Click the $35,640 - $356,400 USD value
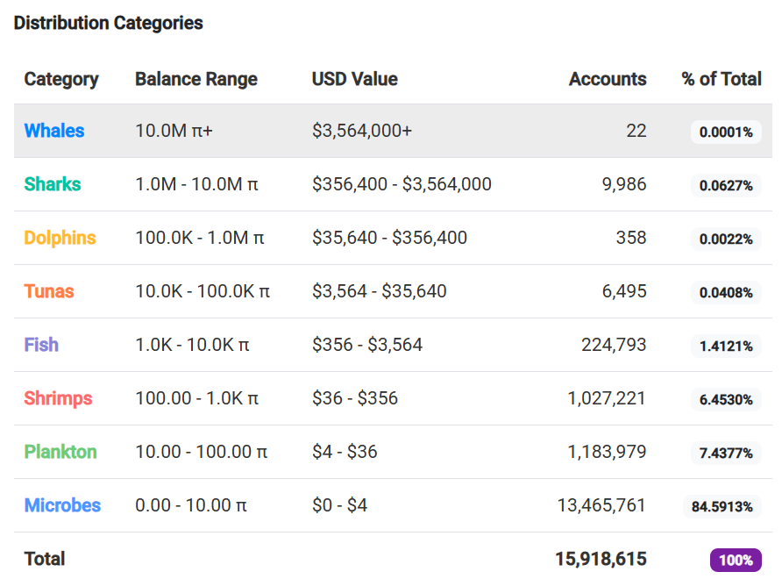The width and height of the screenshot is (782, 579). (390, 238)
